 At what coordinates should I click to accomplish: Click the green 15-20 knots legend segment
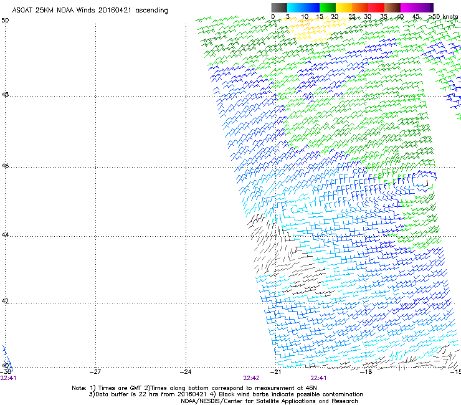coord(328,7)
